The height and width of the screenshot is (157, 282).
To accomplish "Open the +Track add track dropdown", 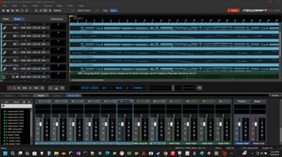I will [6, 19].
